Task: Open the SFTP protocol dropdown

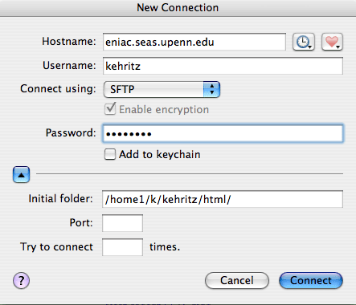Action: click(162, 89)
